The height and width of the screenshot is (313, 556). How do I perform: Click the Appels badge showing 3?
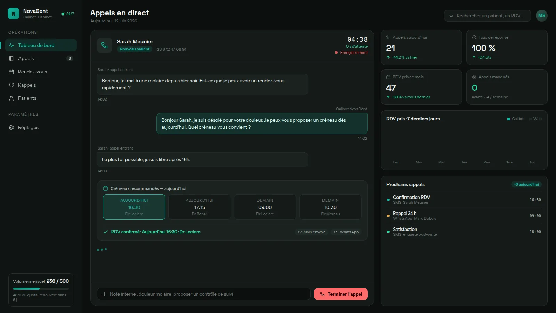70,58
